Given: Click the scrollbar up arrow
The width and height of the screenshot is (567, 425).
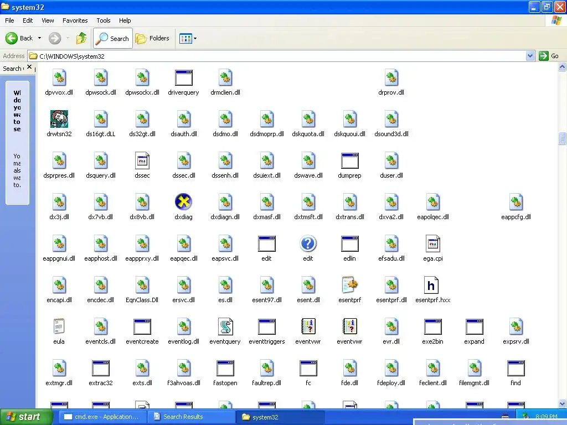Looking at the screenshot, I should (x=562, y=67).
